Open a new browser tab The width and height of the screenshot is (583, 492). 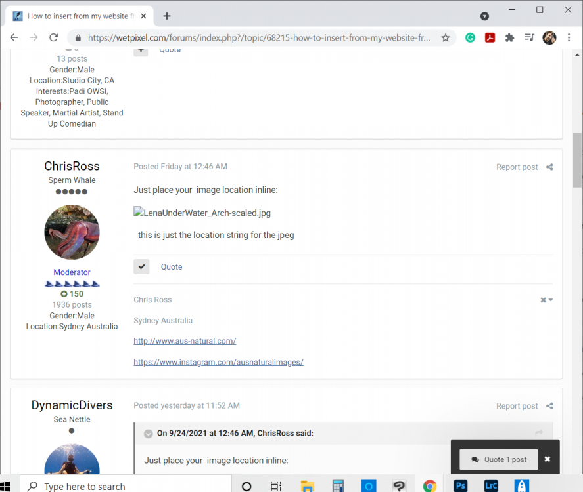167,16
